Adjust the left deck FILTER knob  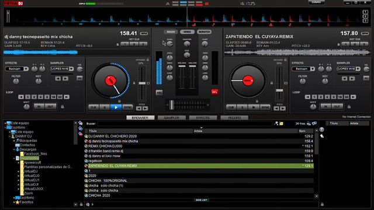click(x=16, y=82)
